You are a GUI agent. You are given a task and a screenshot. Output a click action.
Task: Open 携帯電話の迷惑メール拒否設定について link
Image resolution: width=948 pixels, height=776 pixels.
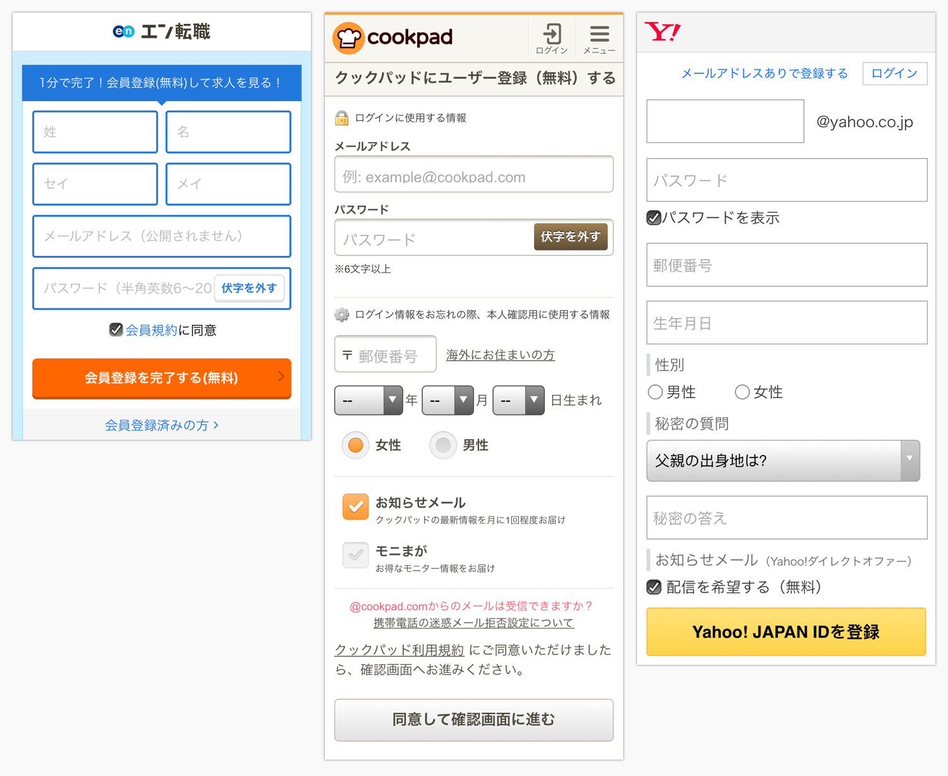tap(474, 623)
